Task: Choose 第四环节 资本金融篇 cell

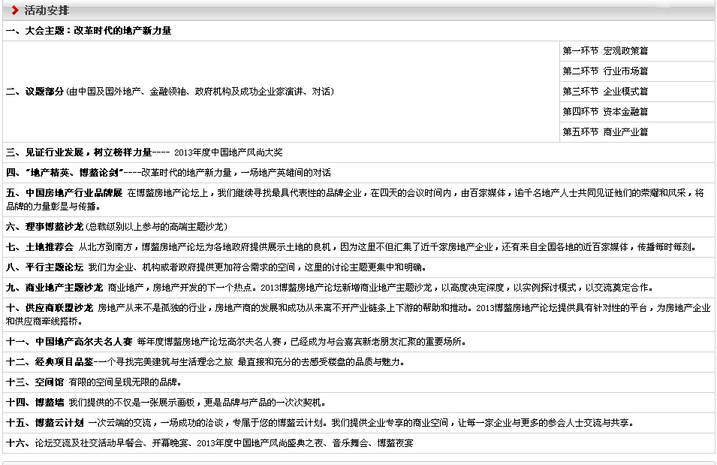Action: tap(605, 112)
